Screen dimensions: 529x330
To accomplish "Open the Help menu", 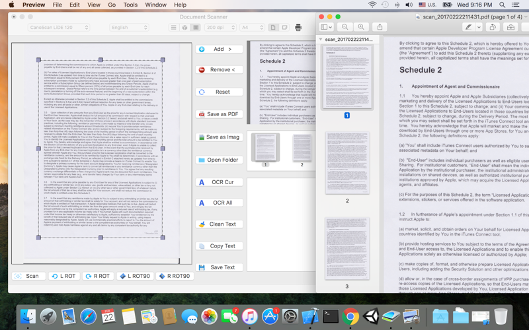I will [x=180, y=5].
